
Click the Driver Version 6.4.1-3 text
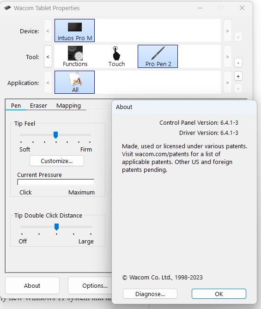[208, 133]
